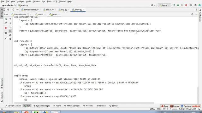202x113 pixels.
Task: Minimize the Run tool window
Action: tap(196, 14)
